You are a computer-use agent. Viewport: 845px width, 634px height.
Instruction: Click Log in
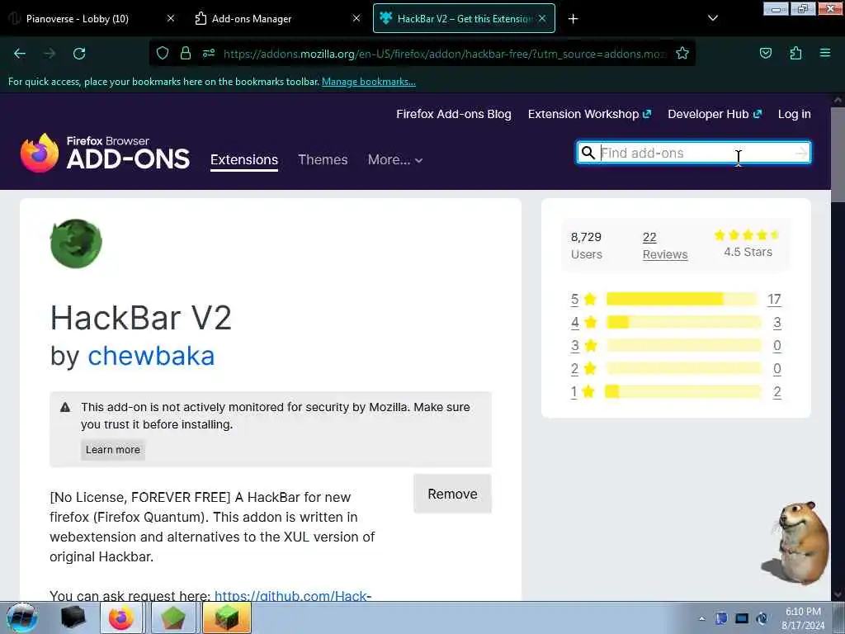click(x=795, y=114)
